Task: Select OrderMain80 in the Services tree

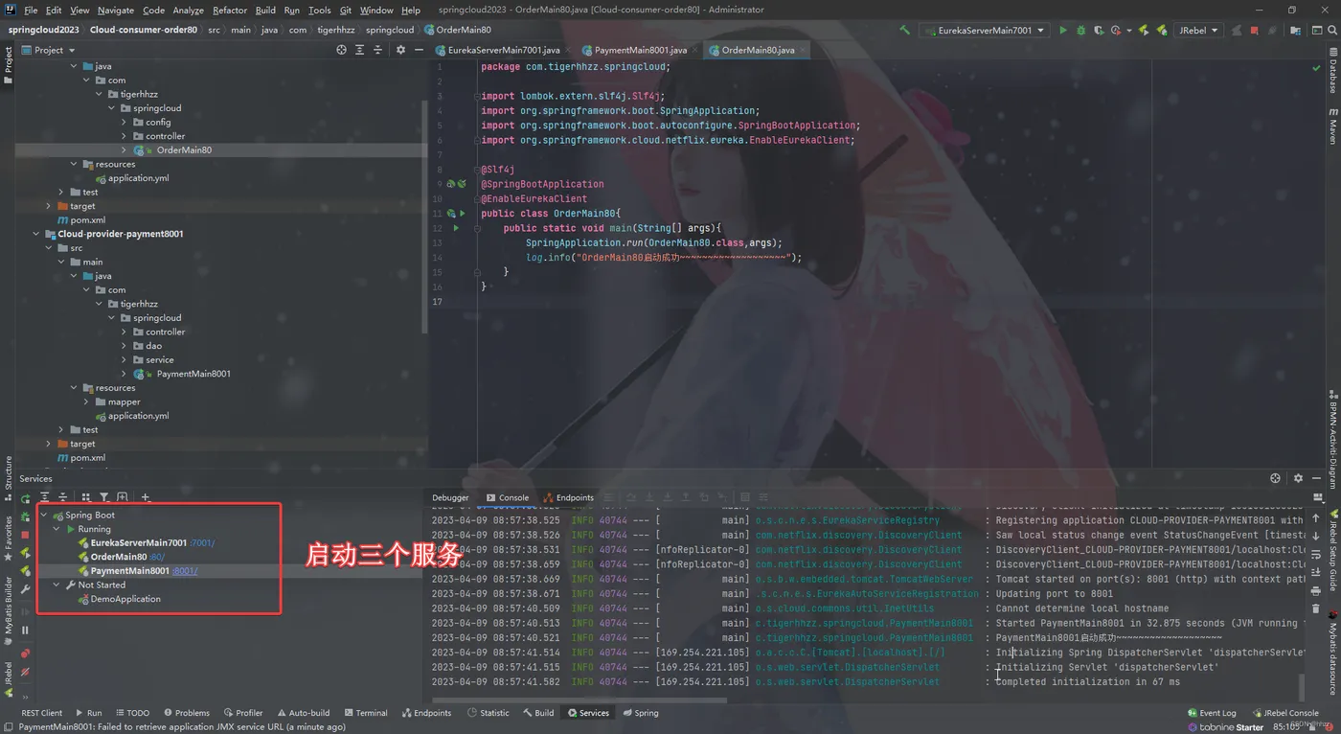Action: click(x=119, y=557)
